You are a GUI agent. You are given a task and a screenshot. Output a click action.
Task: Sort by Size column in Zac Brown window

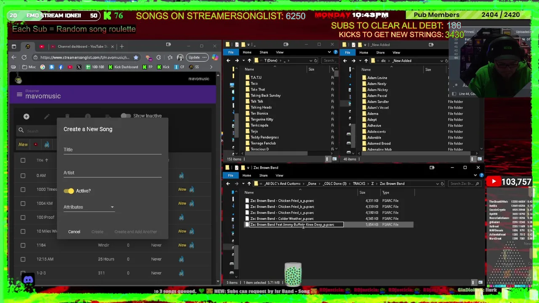[x=362, y=193]
